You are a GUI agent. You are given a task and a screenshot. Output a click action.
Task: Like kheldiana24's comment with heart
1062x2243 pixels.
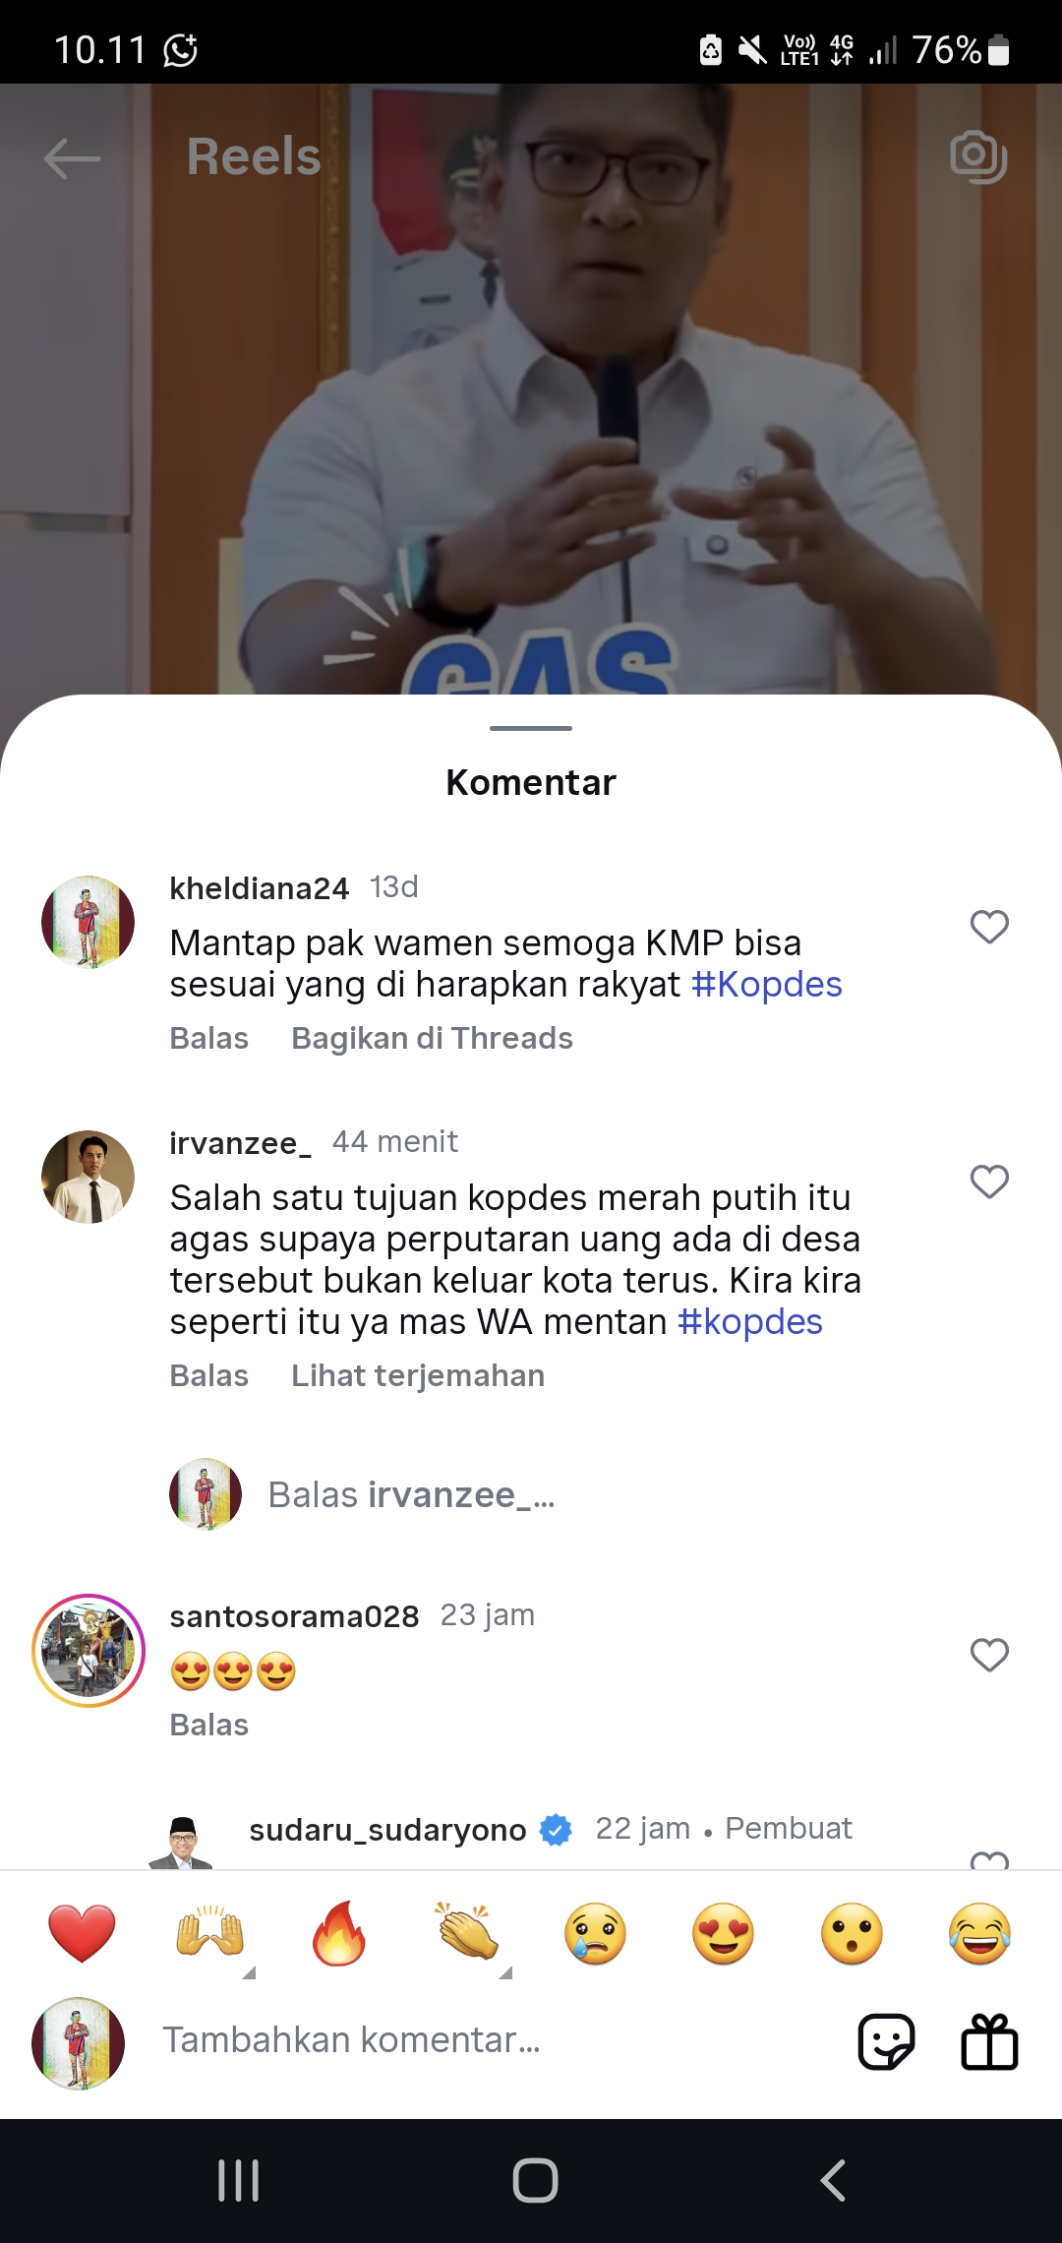pyautogui.click(x=989, y=927)
